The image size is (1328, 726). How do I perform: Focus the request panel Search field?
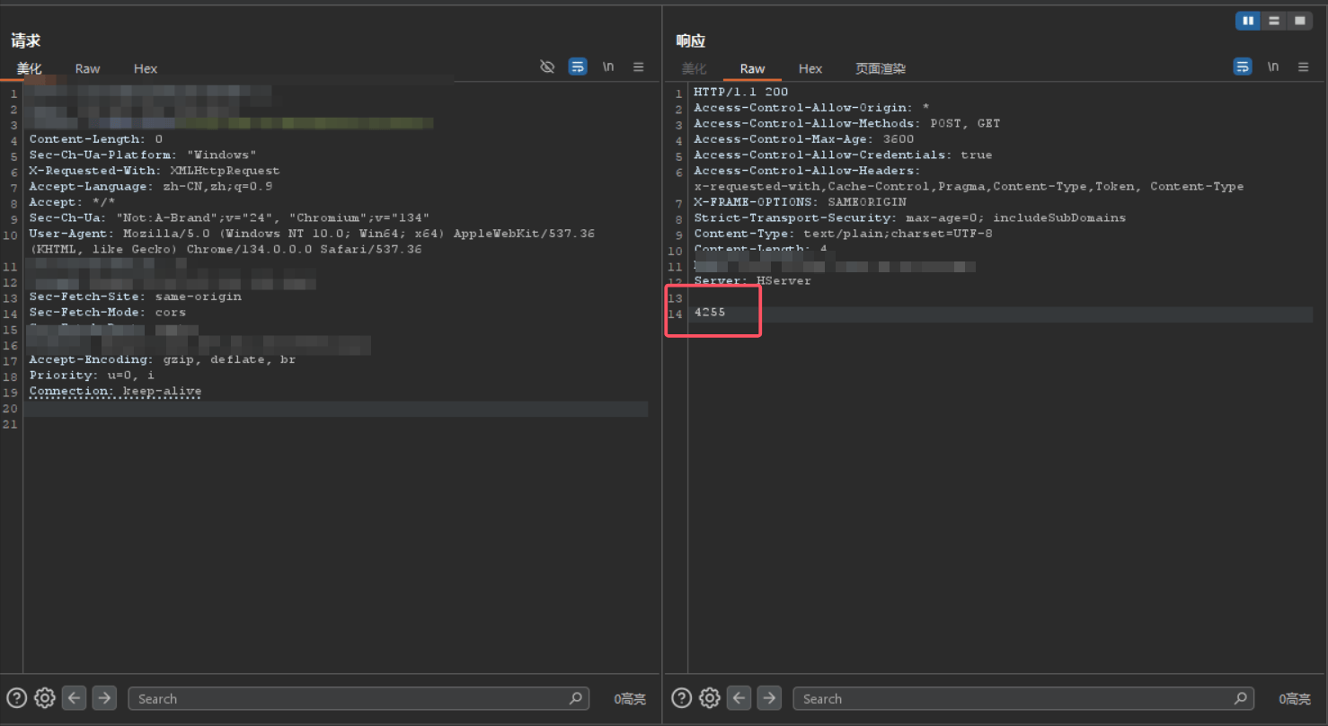359,698
